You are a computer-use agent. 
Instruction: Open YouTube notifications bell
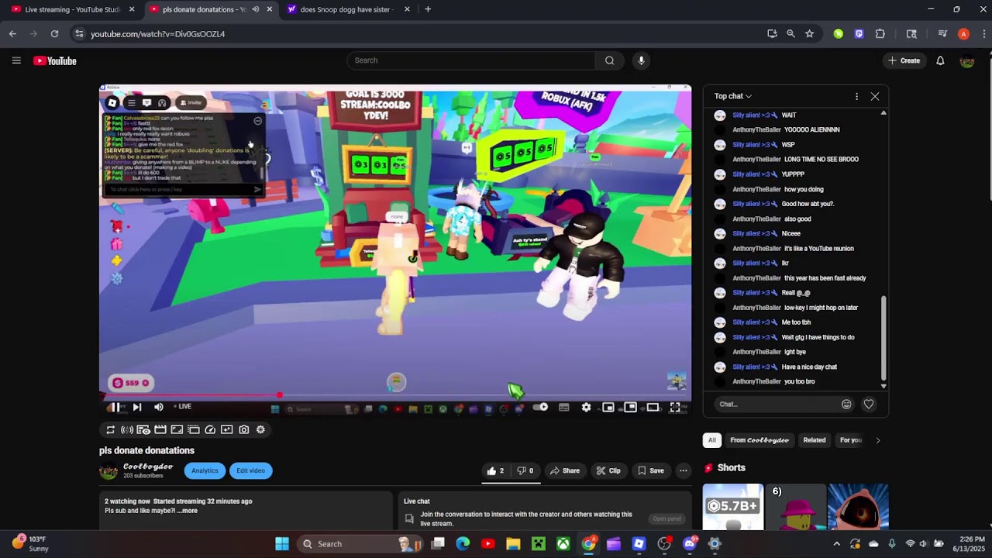940,60
